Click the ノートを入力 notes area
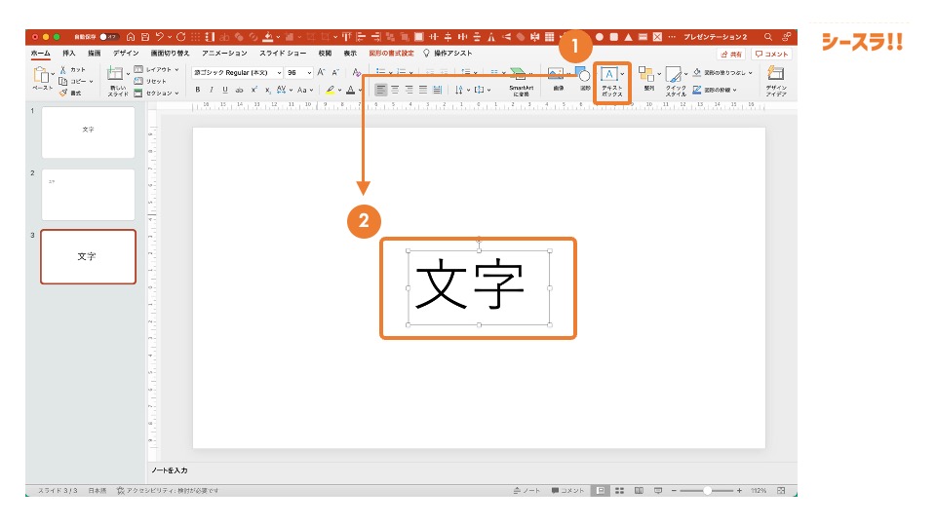 pos(170,470)
